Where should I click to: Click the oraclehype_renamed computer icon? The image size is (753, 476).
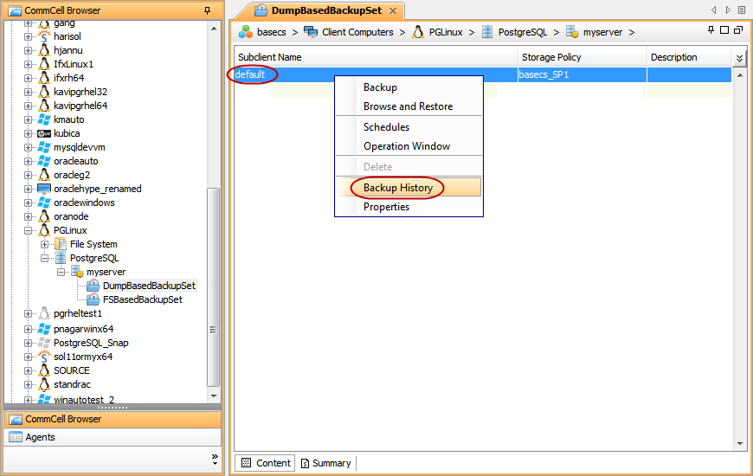click(44, 189)
